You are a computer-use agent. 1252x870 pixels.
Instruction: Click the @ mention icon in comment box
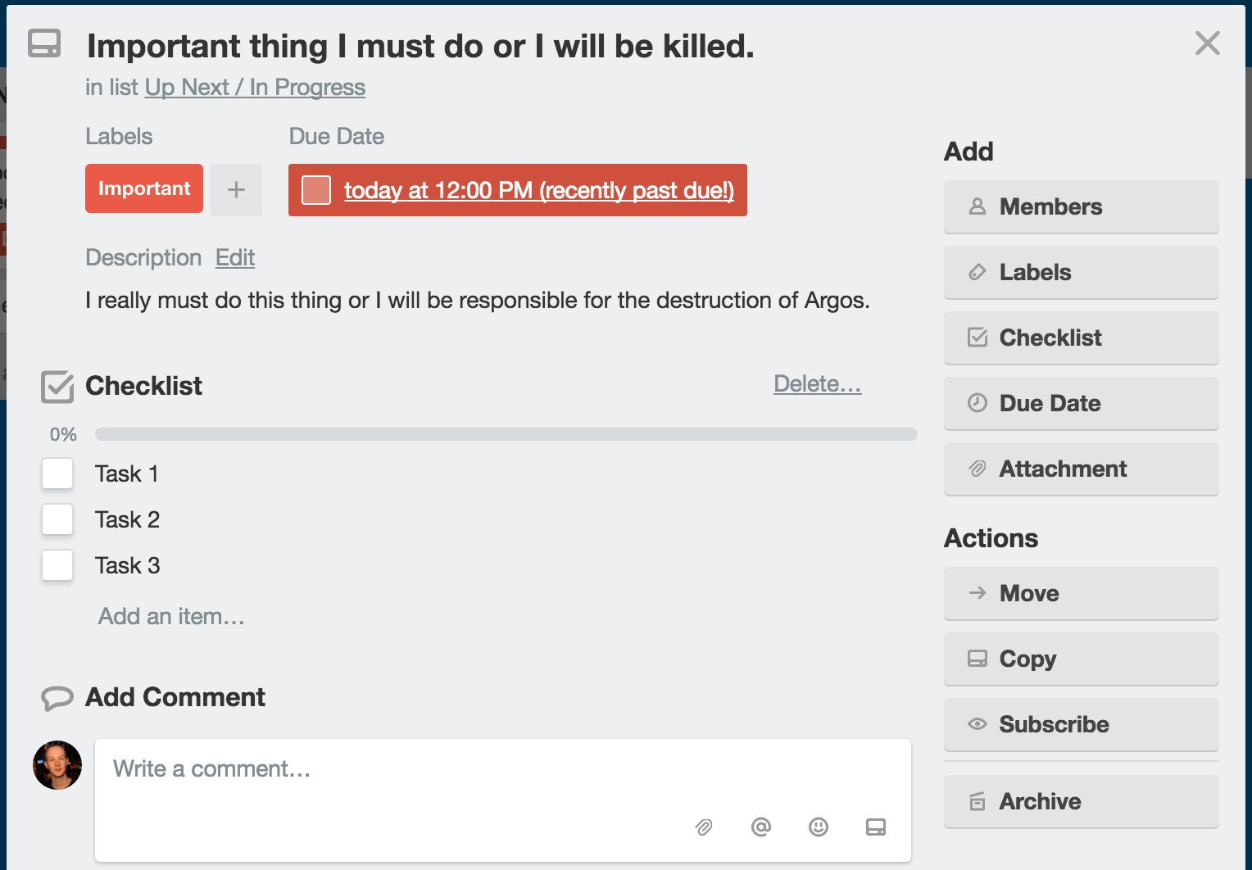[760, 827]
